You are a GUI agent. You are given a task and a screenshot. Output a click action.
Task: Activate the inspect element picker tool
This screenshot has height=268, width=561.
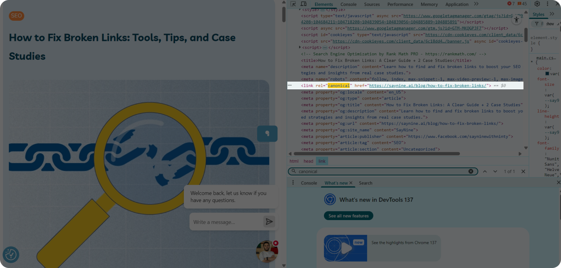[293, 4]
